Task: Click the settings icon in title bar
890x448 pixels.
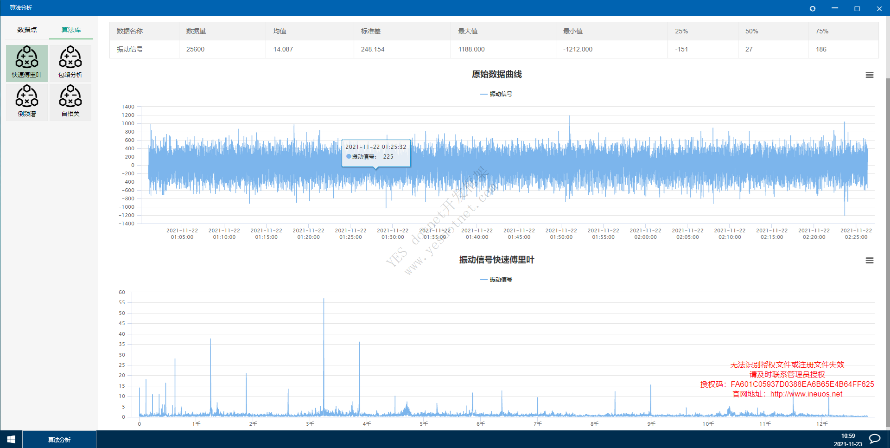Action: pyautogui.click(x=813, y=8)
